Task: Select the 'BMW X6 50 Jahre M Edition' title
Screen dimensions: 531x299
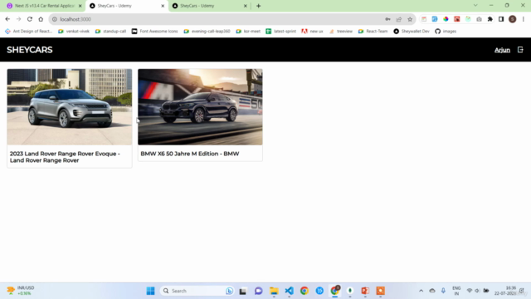Action: tap(190, 154)
